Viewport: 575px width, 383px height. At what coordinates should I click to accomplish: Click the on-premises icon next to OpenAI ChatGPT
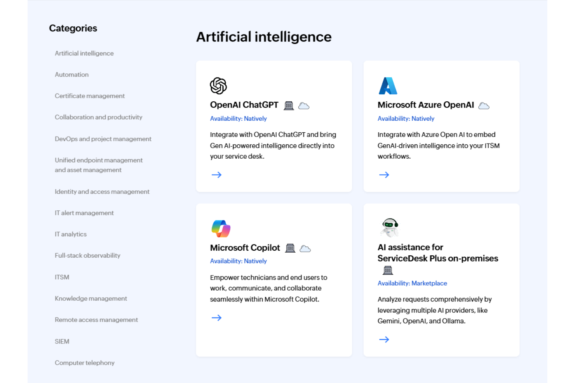pyautogui.click(x=289, y=105)
